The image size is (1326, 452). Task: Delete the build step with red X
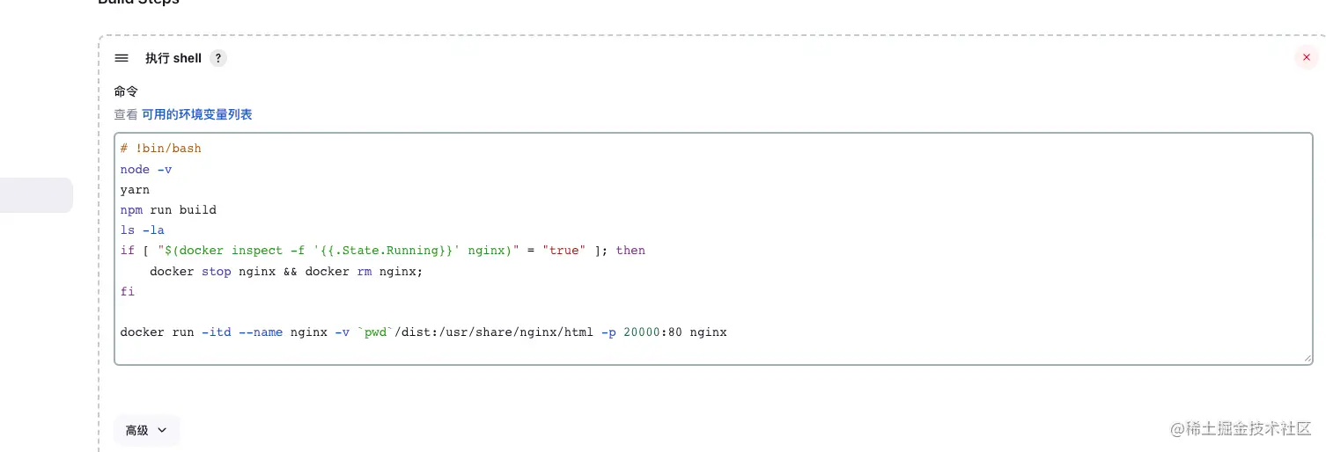pos(1306,57)
